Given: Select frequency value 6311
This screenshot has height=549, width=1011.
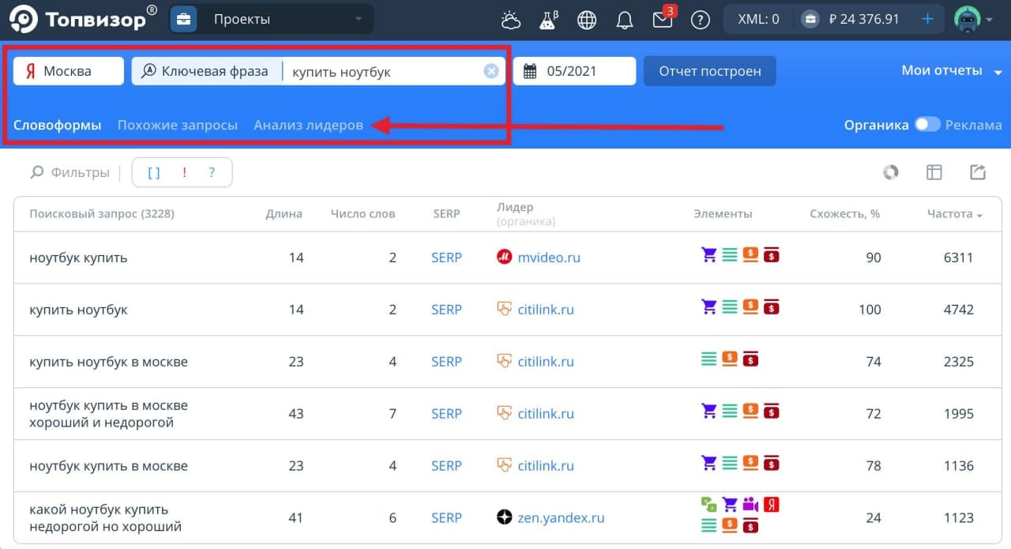Looking at the screenshot, I should (x=959, y=258).
